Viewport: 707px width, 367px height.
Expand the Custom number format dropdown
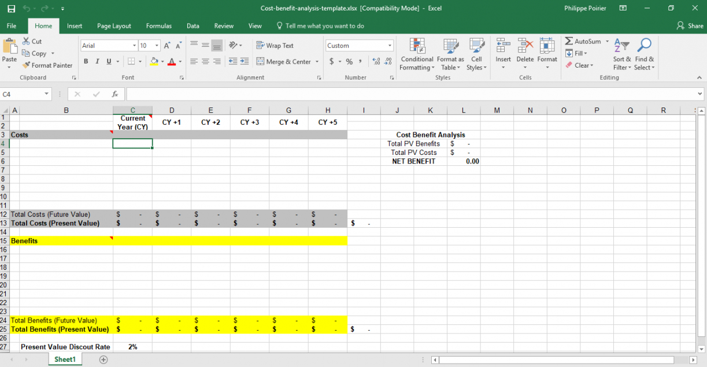point(390,46)
